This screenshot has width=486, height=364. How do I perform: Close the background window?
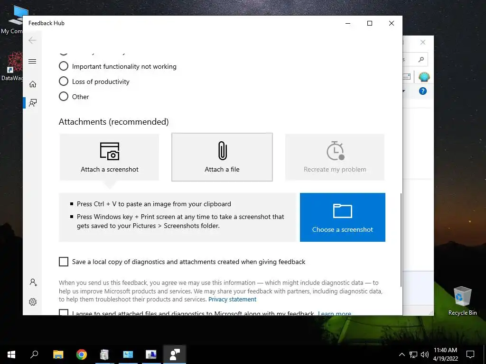coord(423,42)
